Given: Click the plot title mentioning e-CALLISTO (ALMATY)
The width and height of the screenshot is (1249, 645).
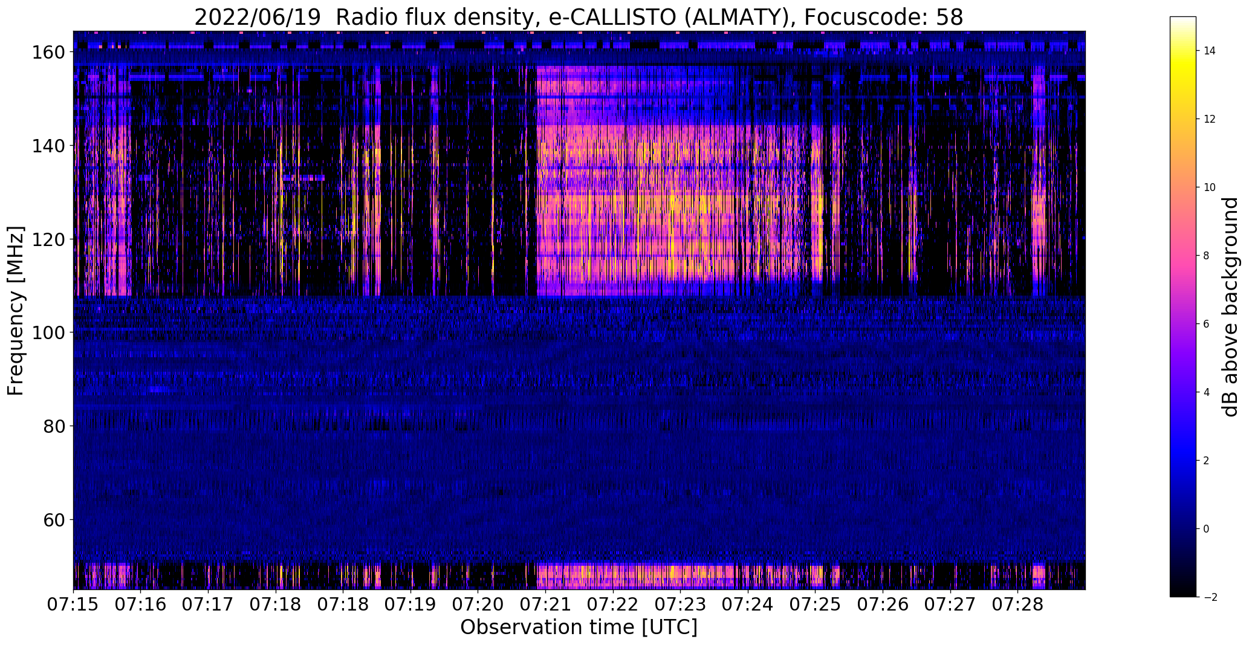Looking at the screenshot, I should [579, 18].
